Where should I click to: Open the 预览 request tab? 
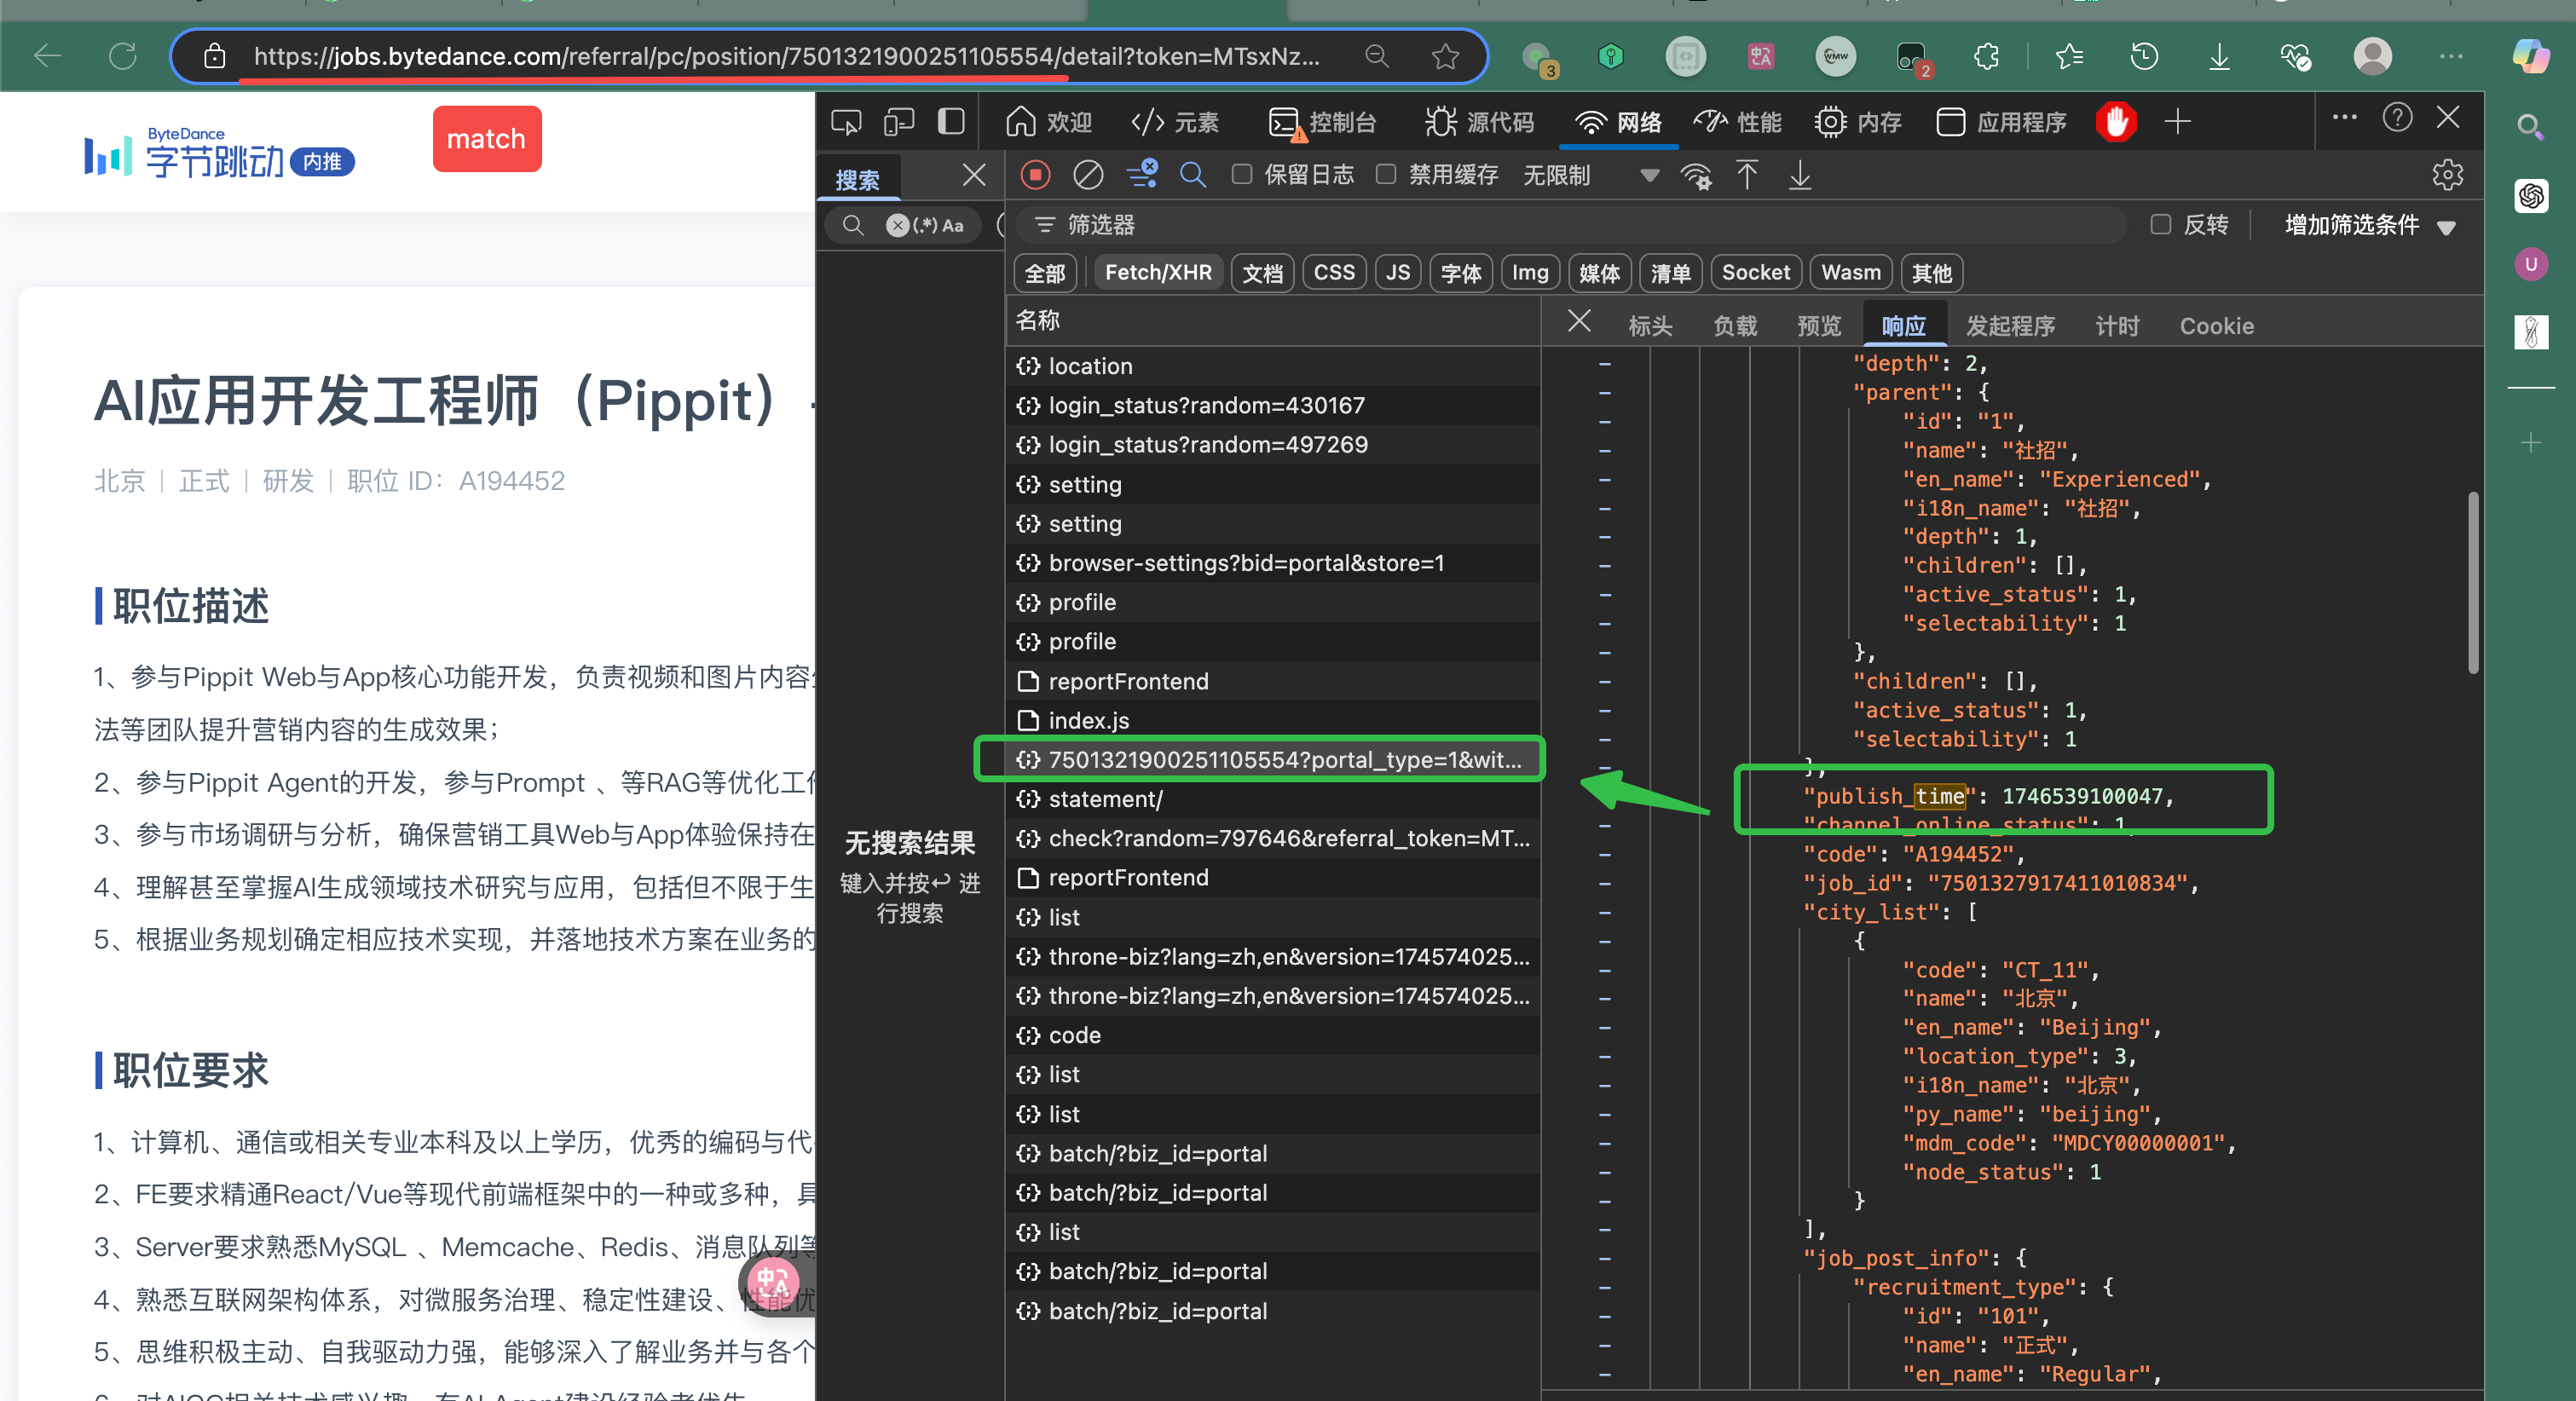1819,326
